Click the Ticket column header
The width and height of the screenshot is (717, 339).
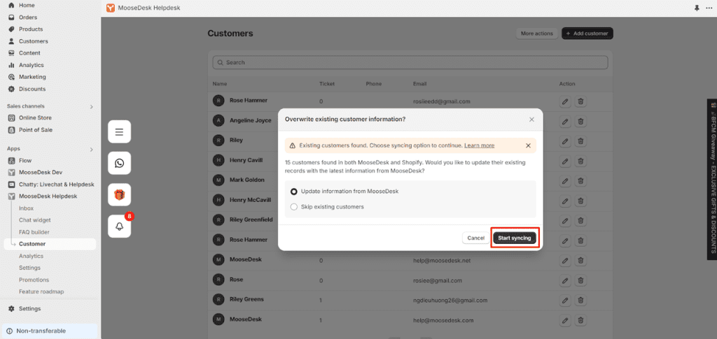coord(327,84)
